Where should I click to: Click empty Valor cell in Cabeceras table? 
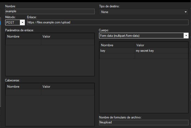(68, 92)
